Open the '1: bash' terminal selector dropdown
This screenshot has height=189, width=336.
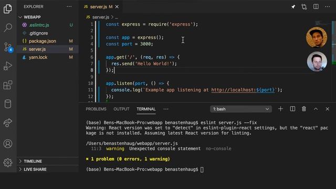pyautogui.click(x=241, y=109)
